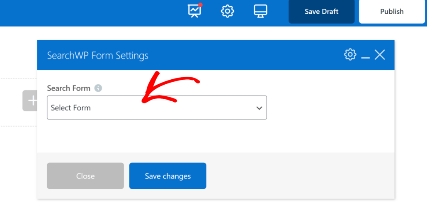Click the Search Form field label
The height and width of the screenshot is (203, 427).
click(x=68, y=88)
